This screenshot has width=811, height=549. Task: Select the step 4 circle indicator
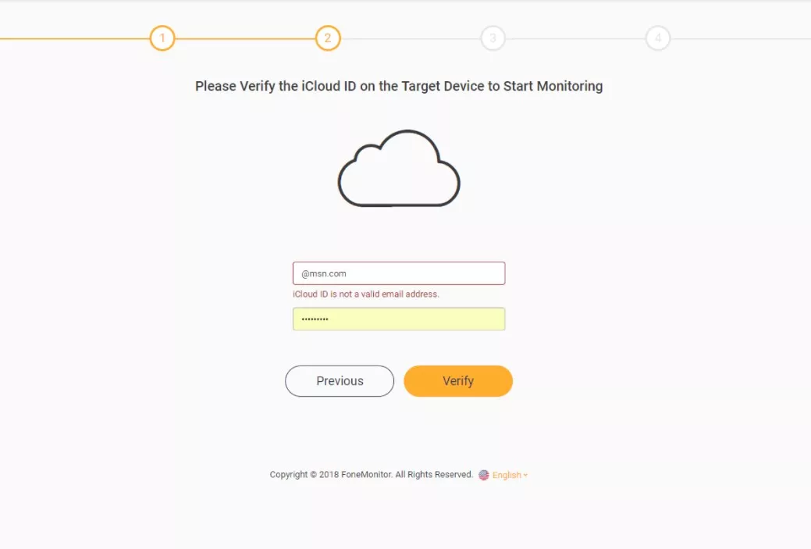point(658,38)
